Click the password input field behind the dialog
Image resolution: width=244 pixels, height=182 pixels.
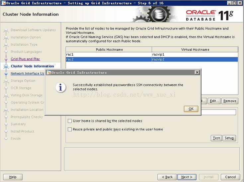point(218,112)
